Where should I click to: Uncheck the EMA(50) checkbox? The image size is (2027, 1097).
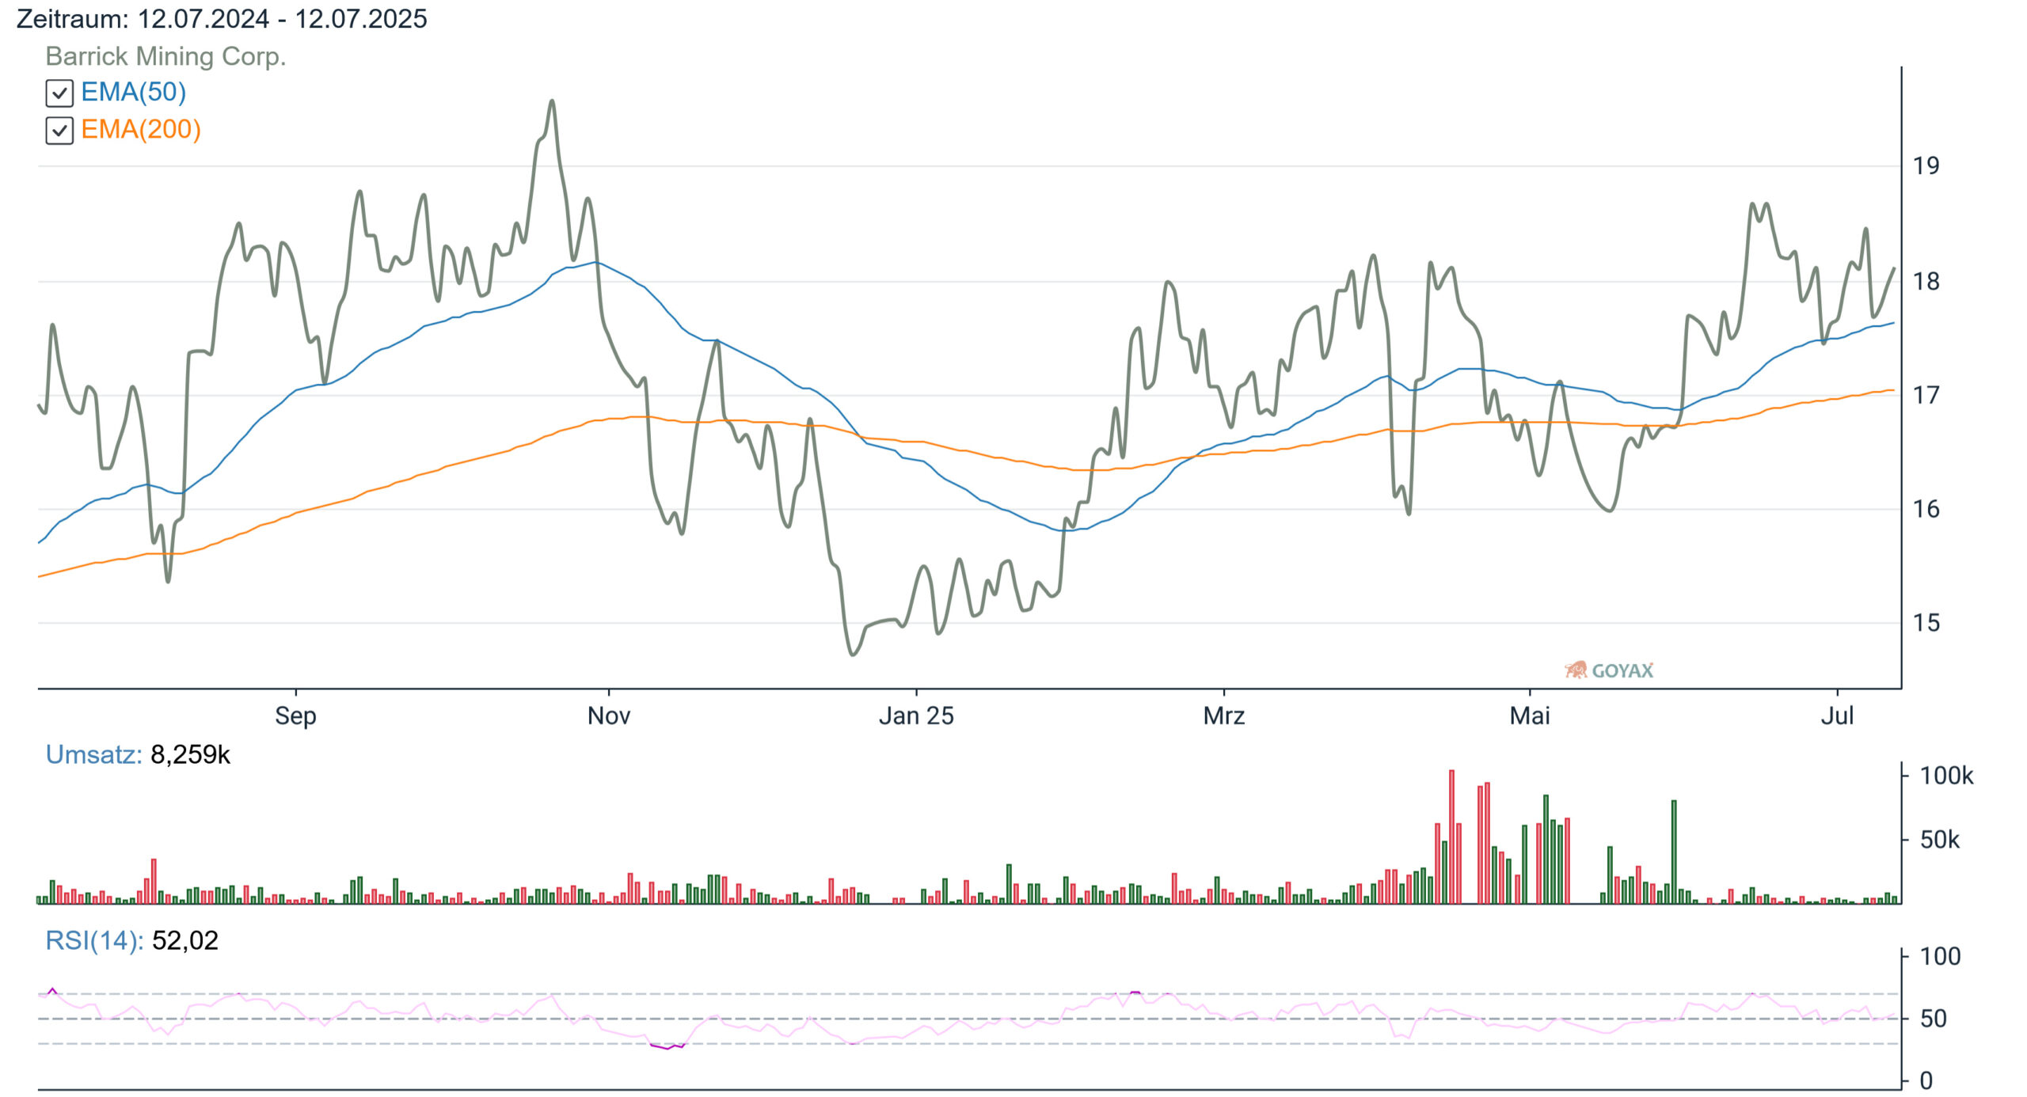(59, 93)
